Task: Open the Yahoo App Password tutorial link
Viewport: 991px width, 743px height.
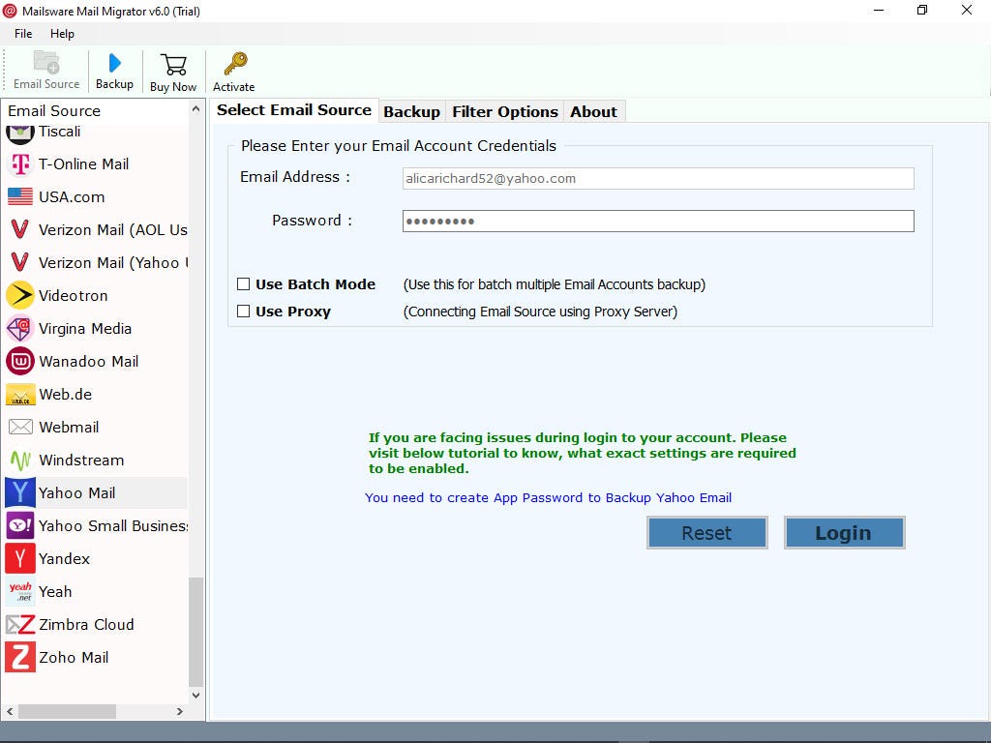Action: click(x=548, y=498)
